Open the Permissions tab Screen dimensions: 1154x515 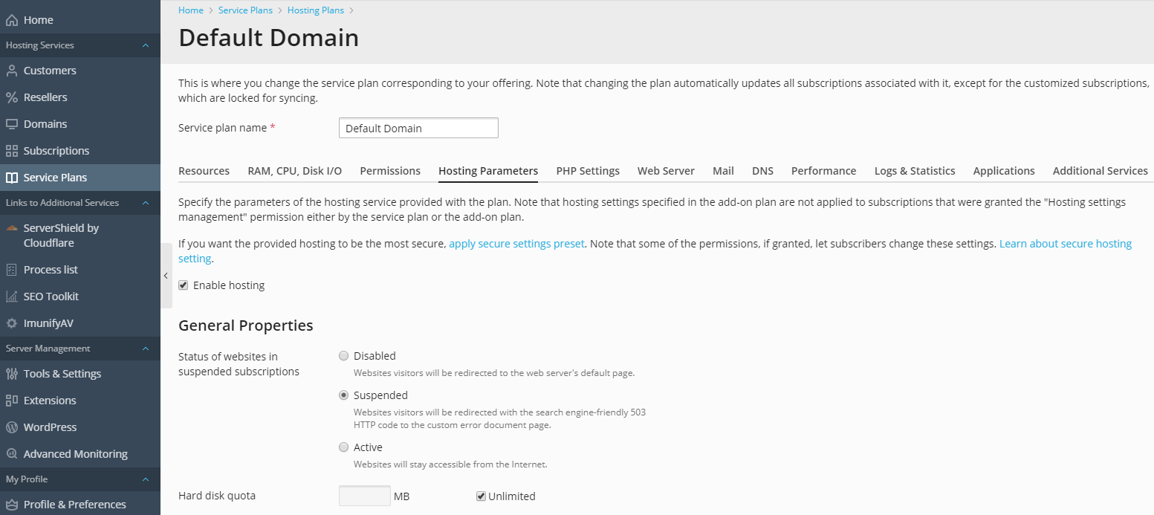[x=390, y=171]
